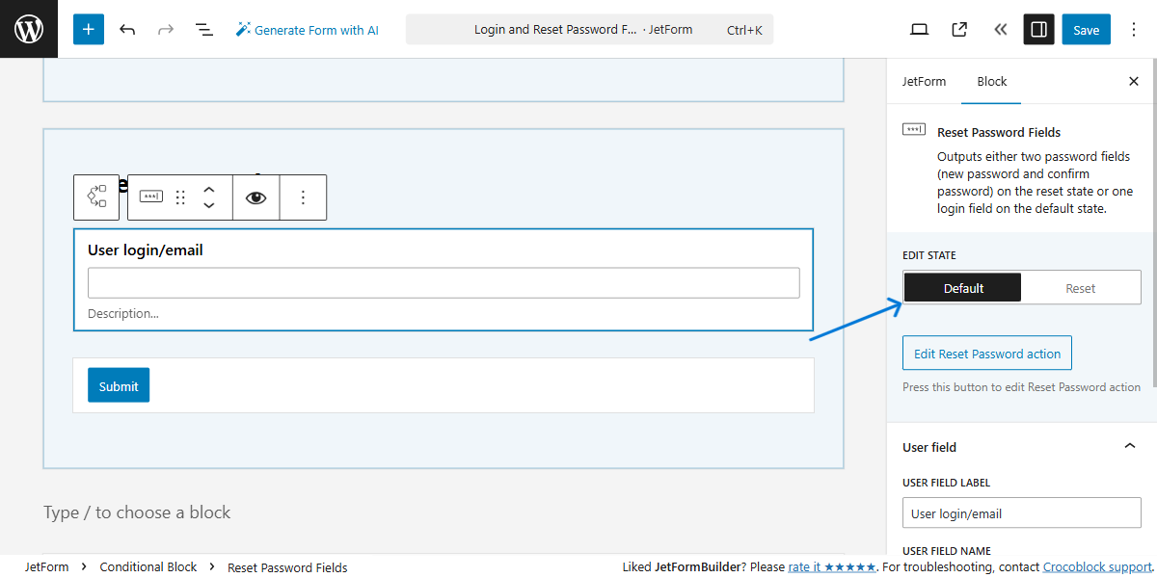This screenshot has height=578, width=1157.
Task: Toggle the Settings sidebar panel icon
Action: point(1038,29)
